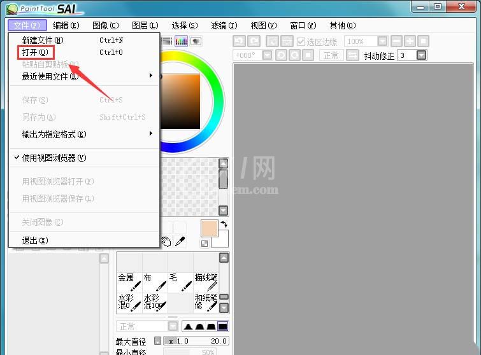The height and width of the screenshot is (355, 481).
Task: Open the 文件 menu
Action: (27, 25)
